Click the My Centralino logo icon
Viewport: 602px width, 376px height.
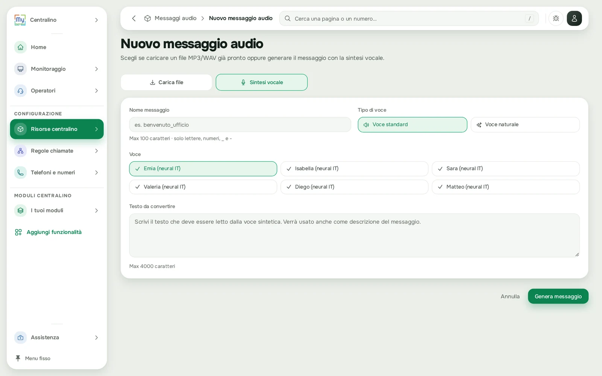pyautogui.click(x=20, y=20)
